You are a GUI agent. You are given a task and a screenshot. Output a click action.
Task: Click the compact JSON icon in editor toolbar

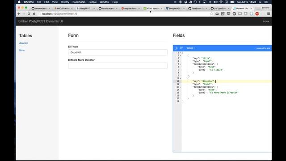pos(181,48)
